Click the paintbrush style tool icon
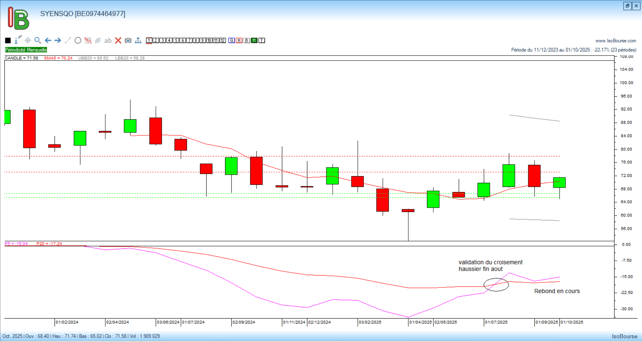 click(18, 40)
